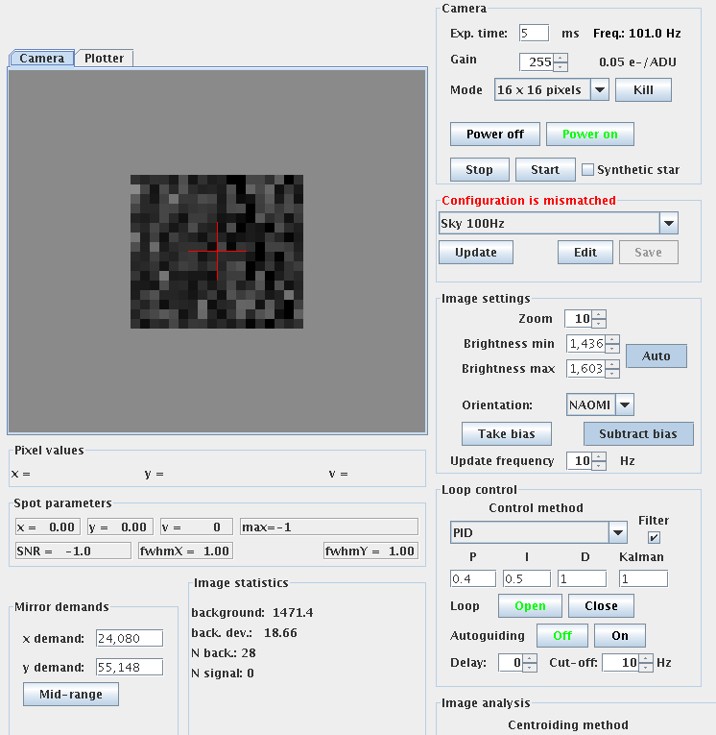Viewport: 716px width, 735px height.
Task: Click the Kill camera button
Action: [643, 90]
